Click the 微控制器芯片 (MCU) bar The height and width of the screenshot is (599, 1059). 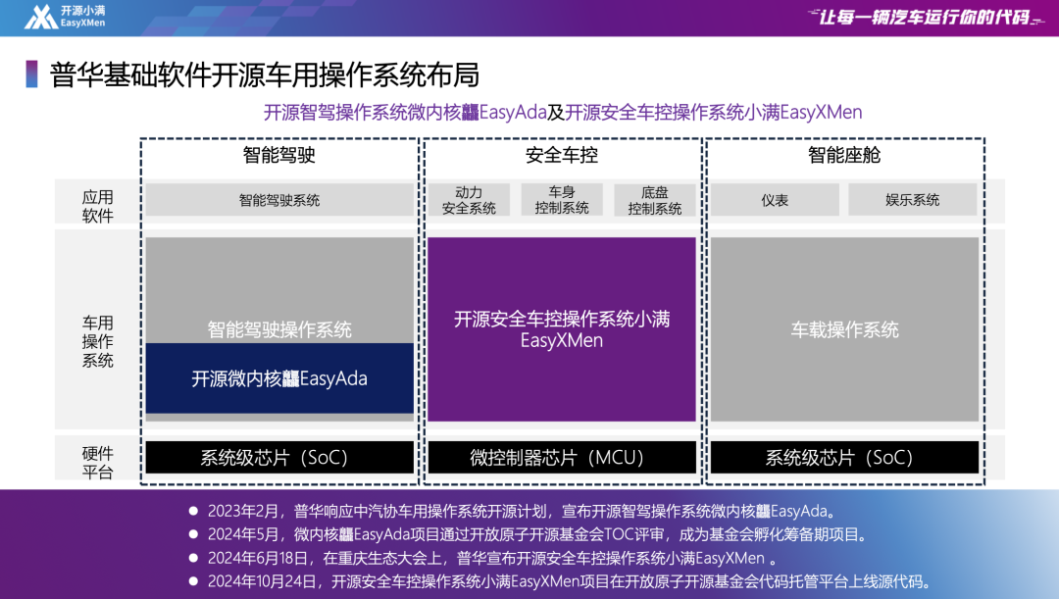click(x=562, y=457)
